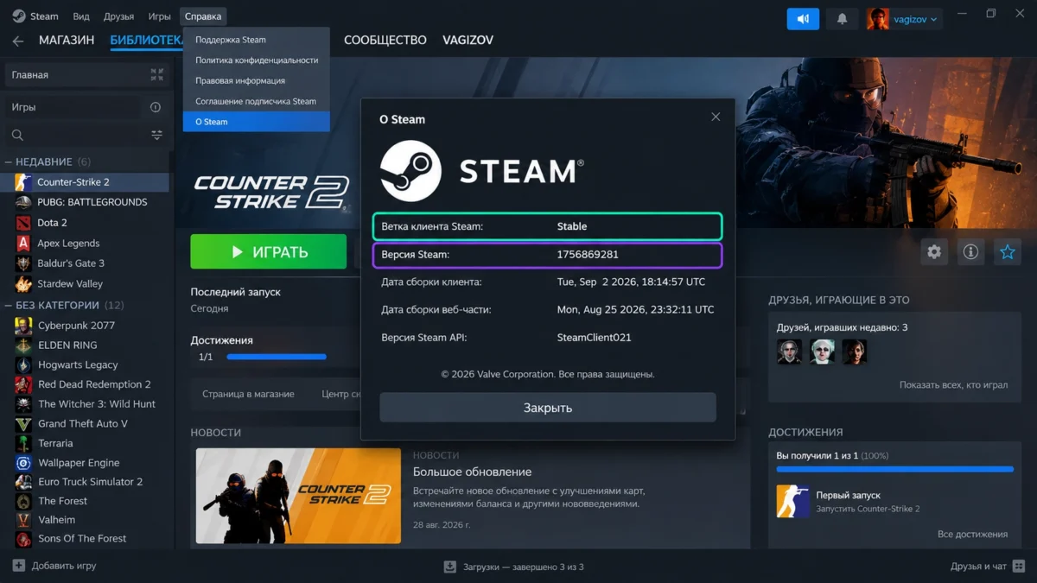Image resolution: width=1037 pixels, height=583 pixels.
Task: Select Euro Truck Simulator 2 entry
Action: (85, 482)
